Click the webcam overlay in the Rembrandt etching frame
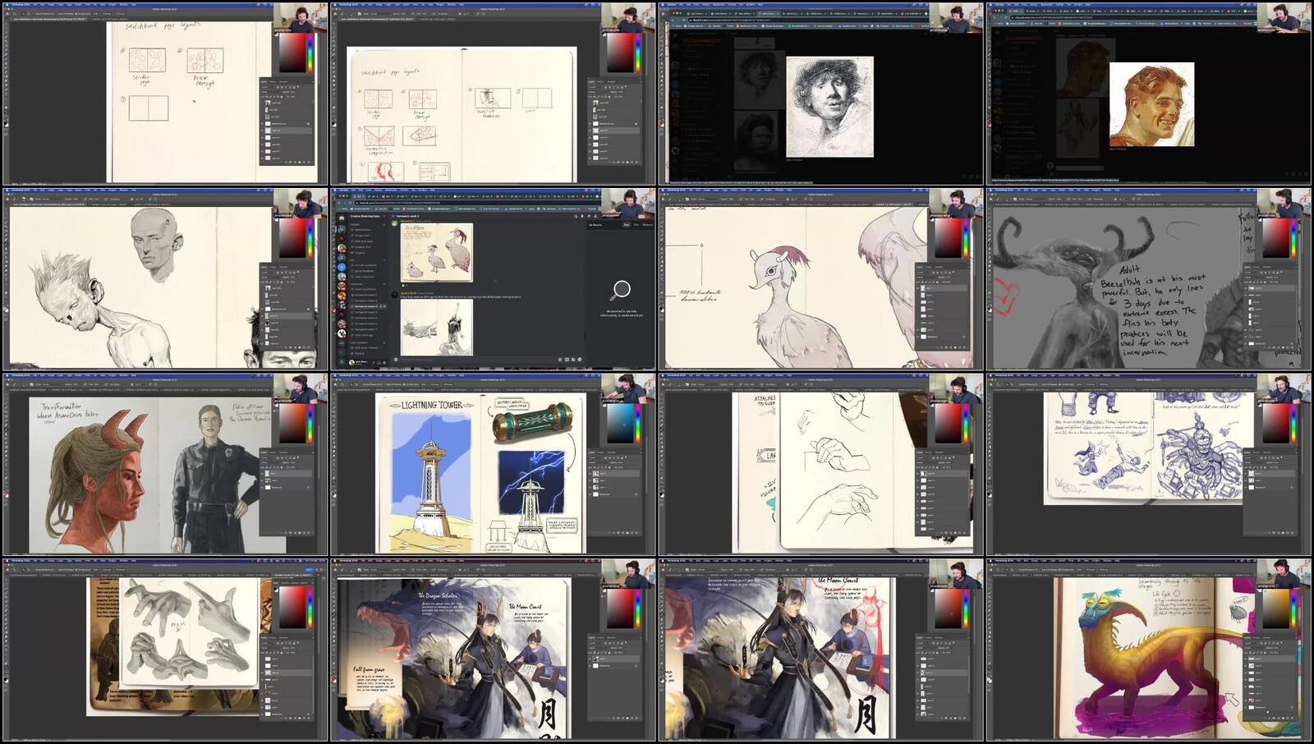 [x=956, y=17]
